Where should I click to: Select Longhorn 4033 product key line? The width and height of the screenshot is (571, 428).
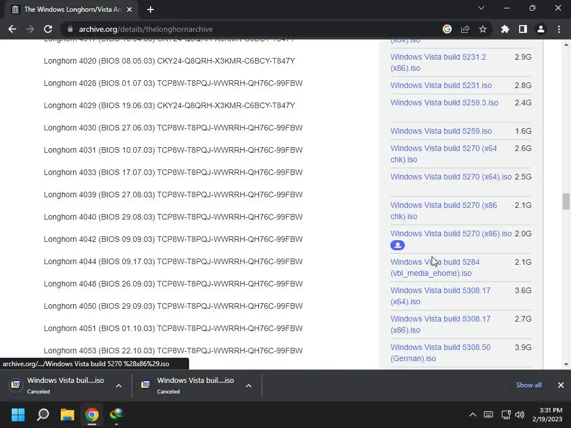[173, 172]
